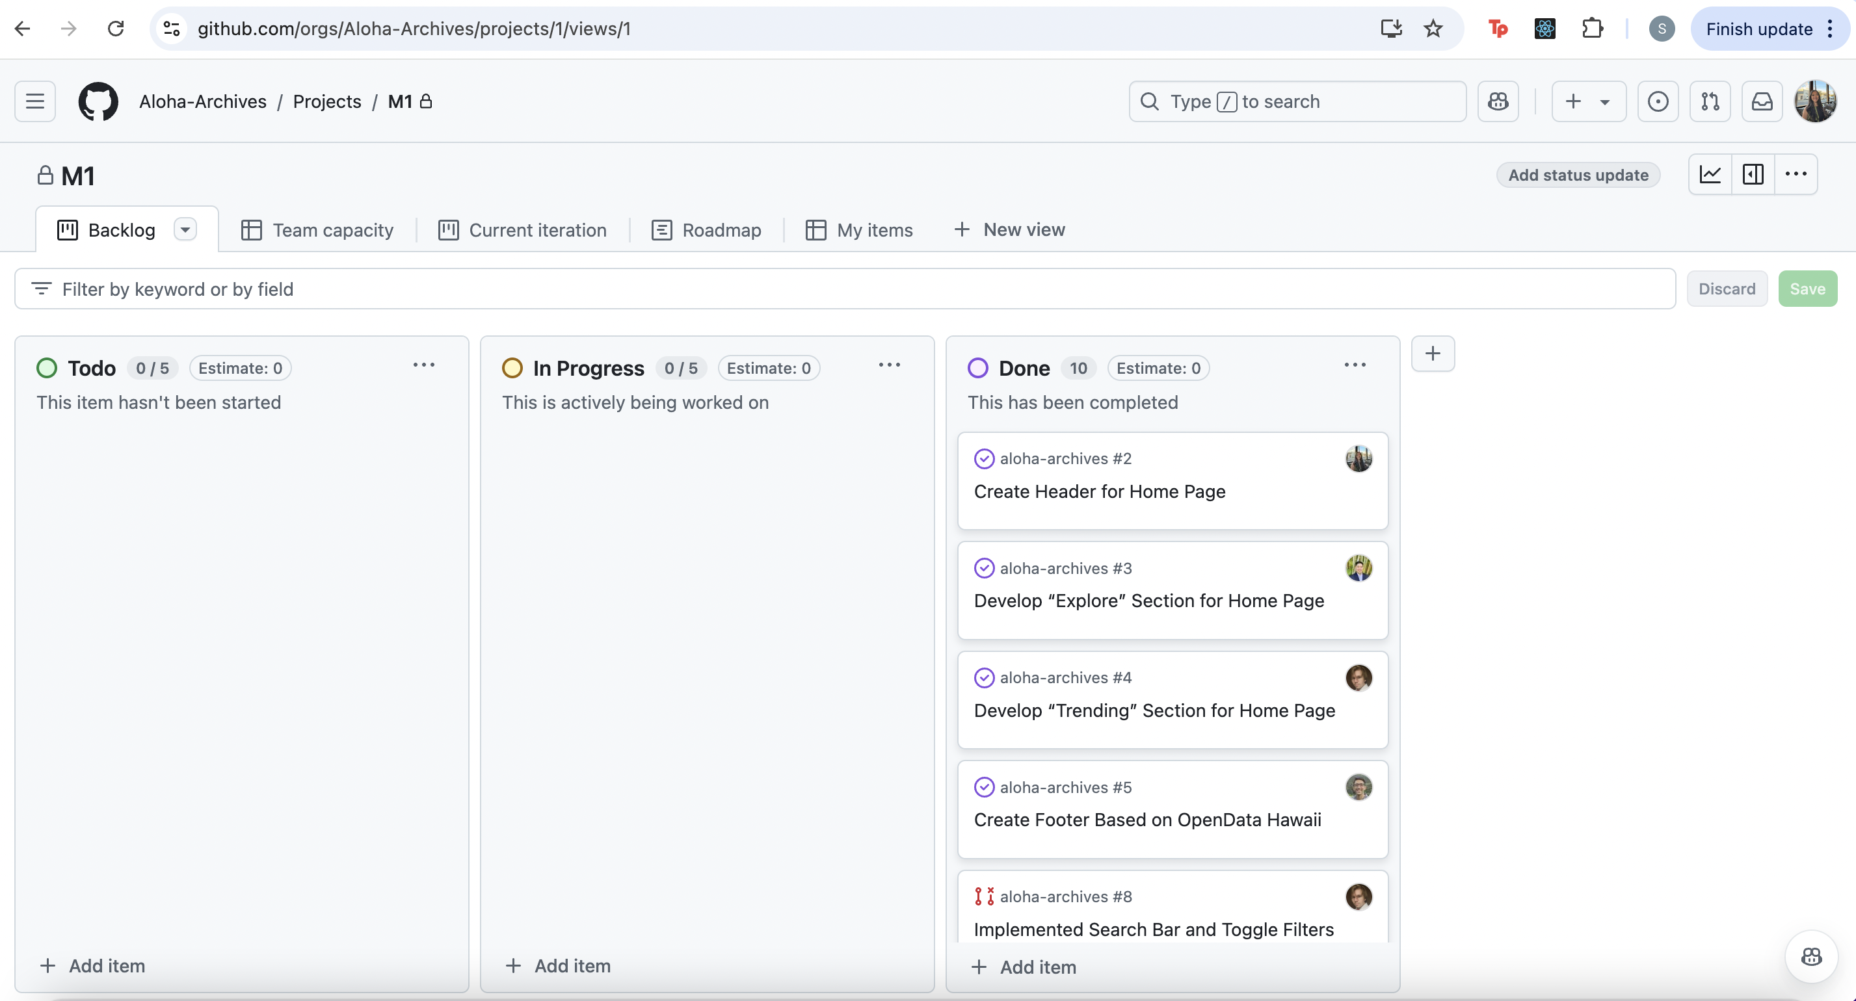This screenshot has height=1001, width=1856.
Task: Open Create Header for Home Page card
Action: click(1100, 491)
